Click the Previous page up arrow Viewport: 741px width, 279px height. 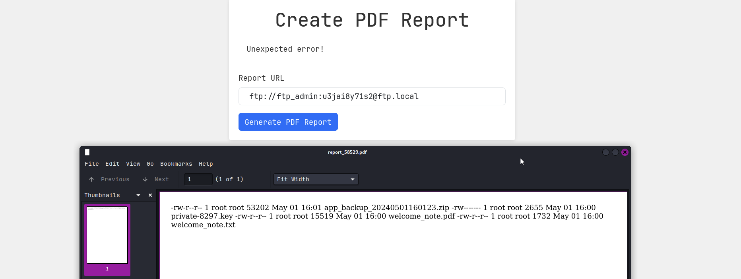[91, 179]
